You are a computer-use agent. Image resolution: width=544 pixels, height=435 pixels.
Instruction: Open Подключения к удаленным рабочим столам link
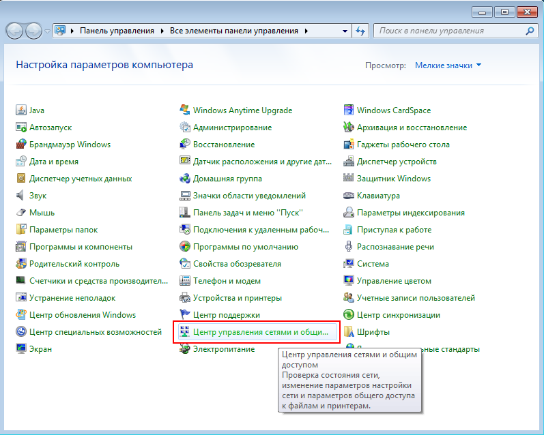(261, 229)
